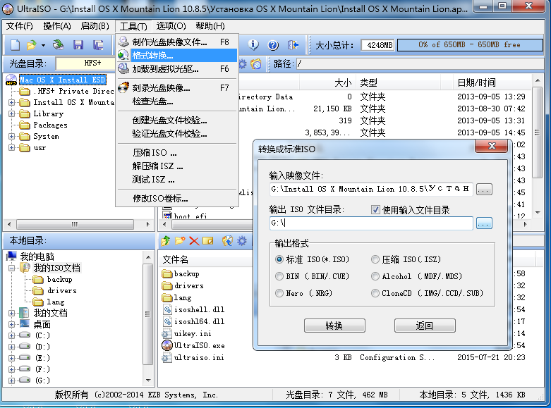Click the exit door toolbar icon
Viewport: 551px width, 408px height.
click(x=293, y=45)
